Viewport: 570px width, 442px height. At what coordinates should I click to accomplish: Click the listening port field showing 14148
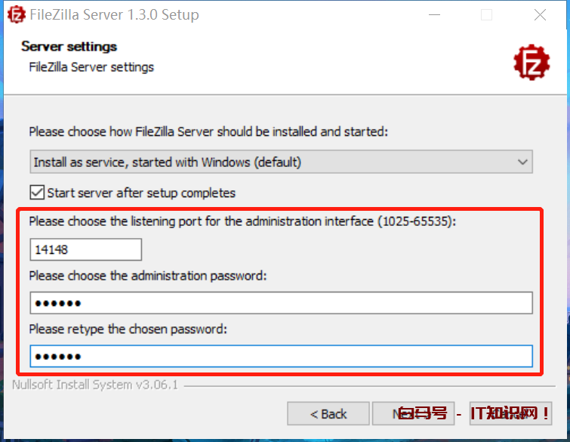pos(86,249)
